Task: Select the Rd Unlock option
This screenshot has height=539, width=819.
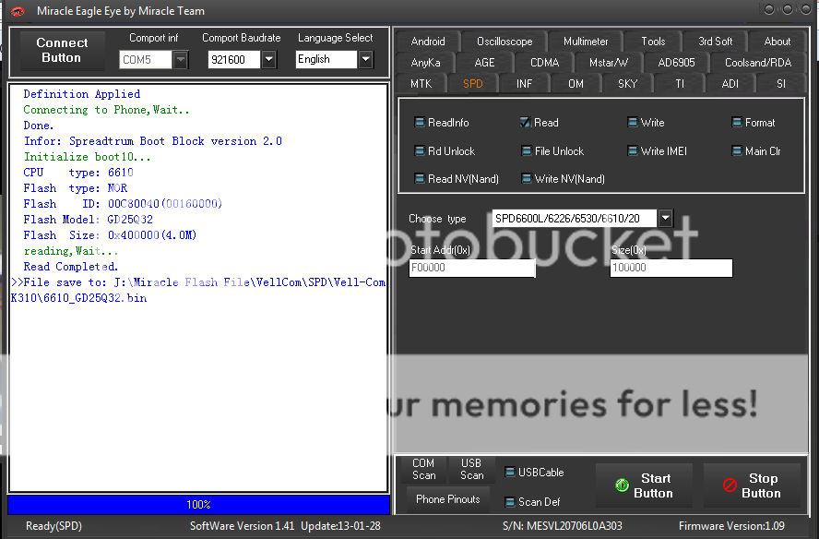Action: pos(420,151)
